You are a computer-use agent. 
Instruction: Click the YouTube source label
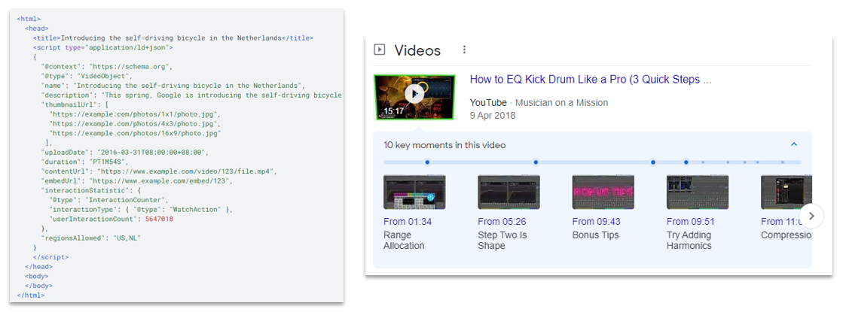(x=488, y=102)
